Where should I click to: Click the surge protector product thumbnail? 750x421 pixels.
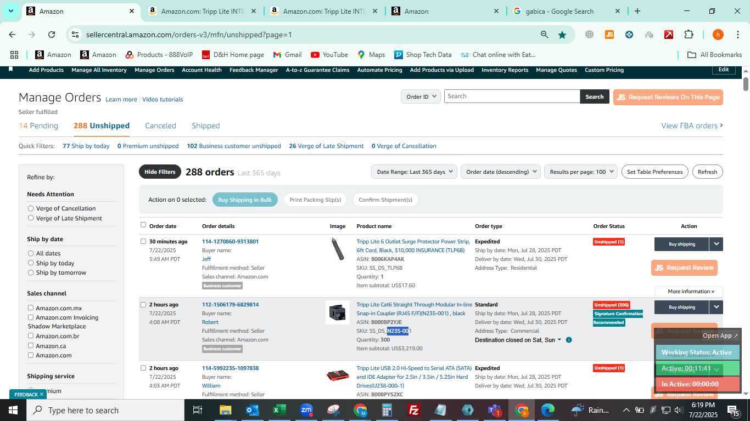[338, 249]
